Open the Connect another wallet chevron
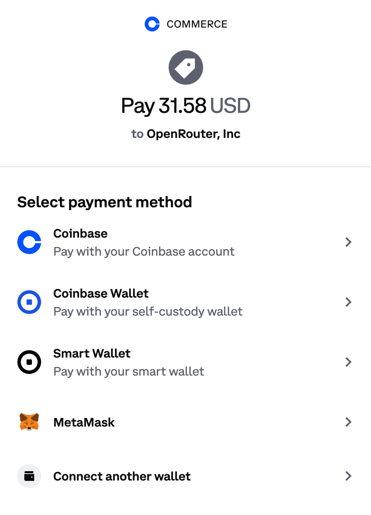 point(348,476)
